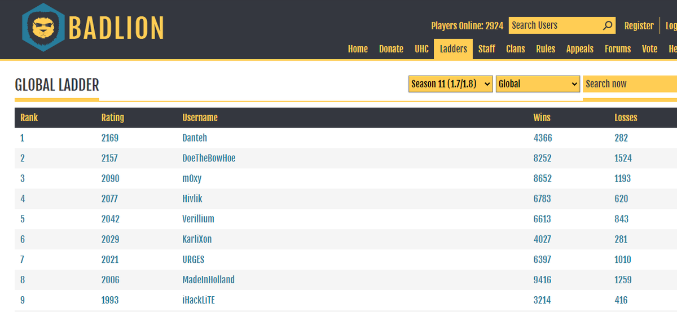Viewport: 677px width, 312px height.
Task: Open the Season 11 (1.7/1.8) dropdown
Action: (451, 84)
